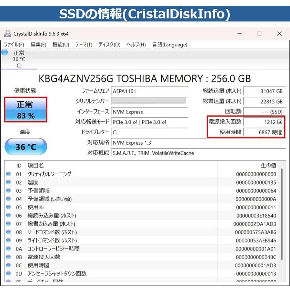Maximize the CrystalDiskInfo window
The height and width of the screenshot is (290, 290).
[x=259, y=34]
